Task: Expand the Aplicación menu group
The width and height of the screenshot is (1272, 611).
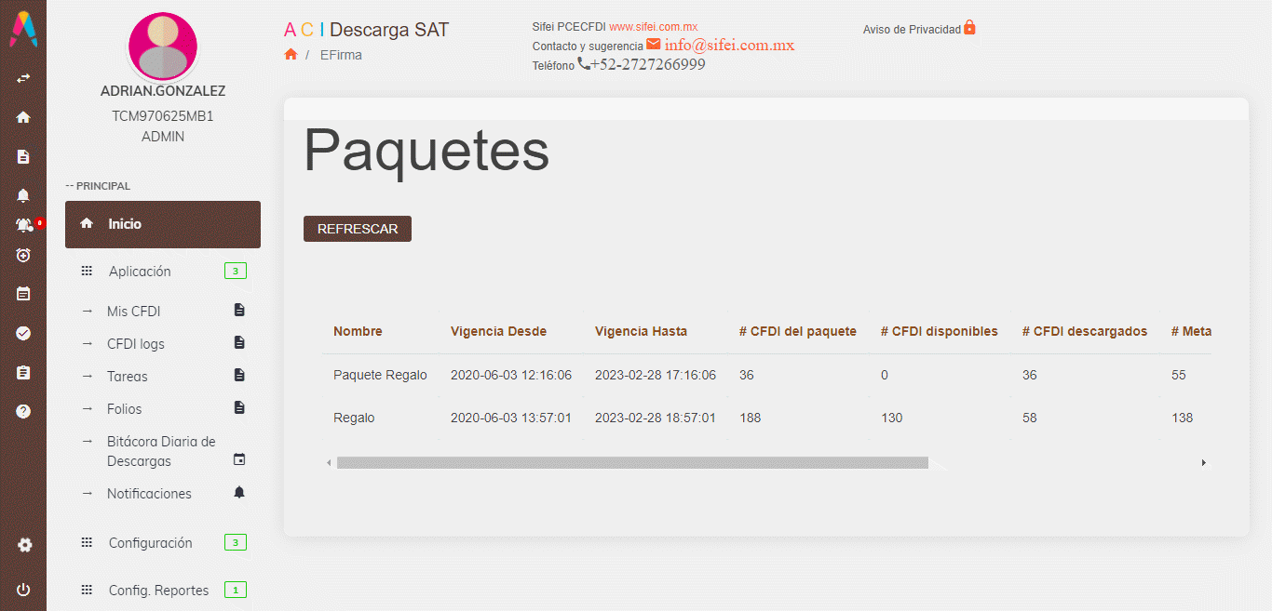Action: coord(163,272)
